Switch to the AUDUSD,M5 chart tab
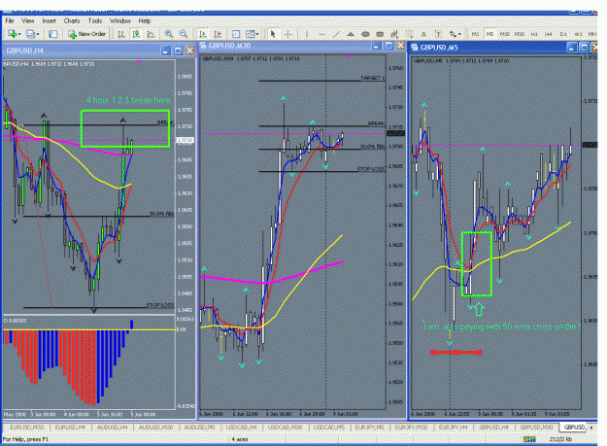The image size is (607, 446). [x=199, y=427]
